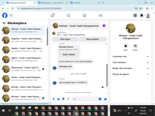Image resolution: width=155 pixels, height=116 pixels.
Task: Open the $675 listing thumbnail
Action: coord(54,33)
